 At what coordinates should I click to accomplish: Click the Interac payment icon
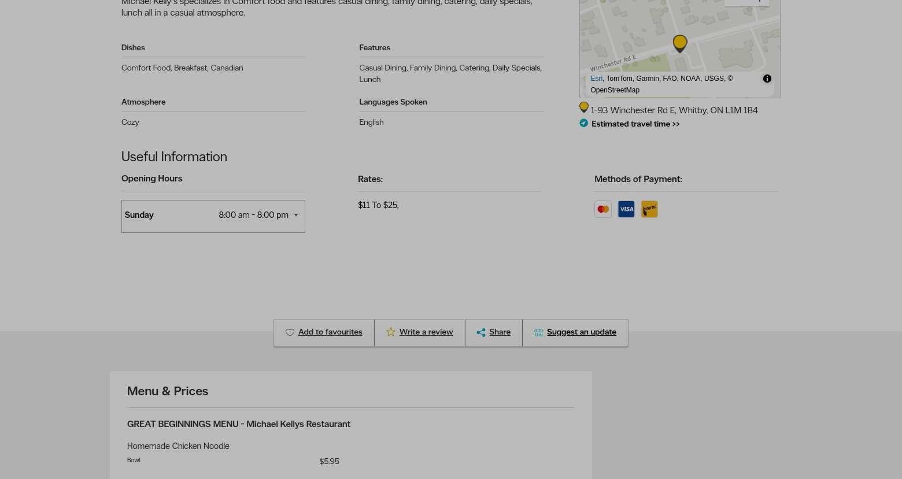click(649, 209)
